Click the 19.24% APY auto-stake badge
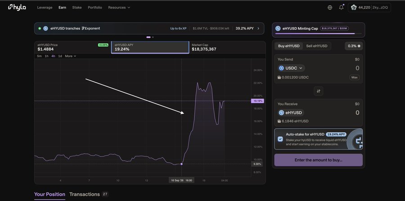This screenshot has height=201, width=405. click(336, 134)
